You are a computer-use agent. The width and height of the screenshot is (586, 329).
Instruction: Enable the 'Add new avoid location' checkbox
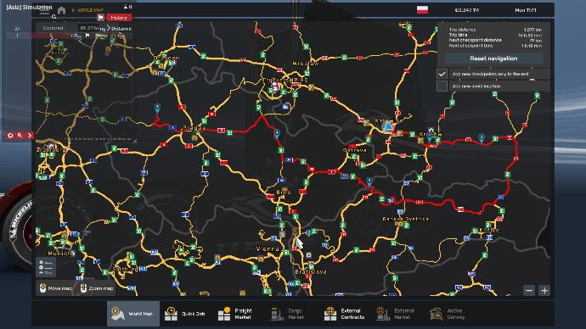point(442,86)
